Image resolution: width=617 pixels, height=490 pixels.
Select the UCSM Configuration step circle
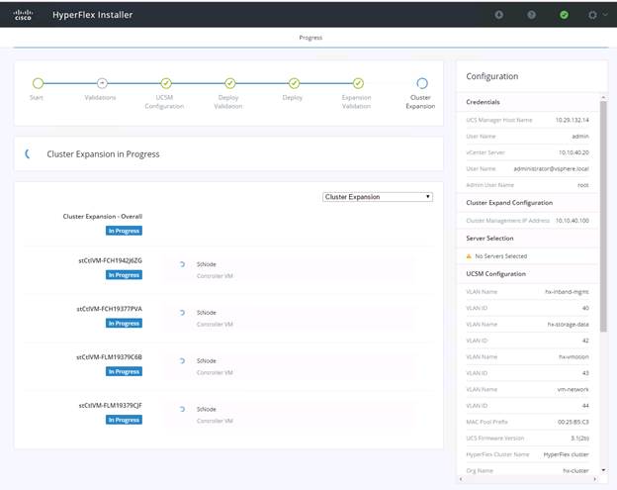tap(166, 83)
